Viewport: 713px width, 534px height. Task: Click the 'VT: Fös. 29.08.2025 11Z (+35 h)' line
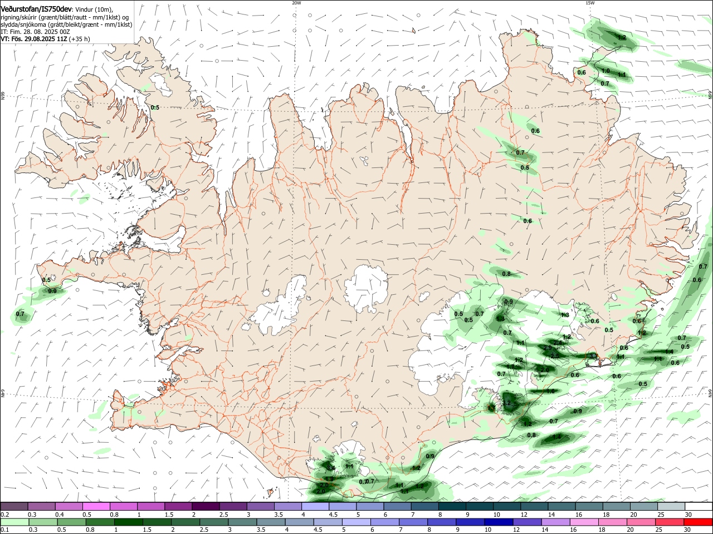[46, 39]
